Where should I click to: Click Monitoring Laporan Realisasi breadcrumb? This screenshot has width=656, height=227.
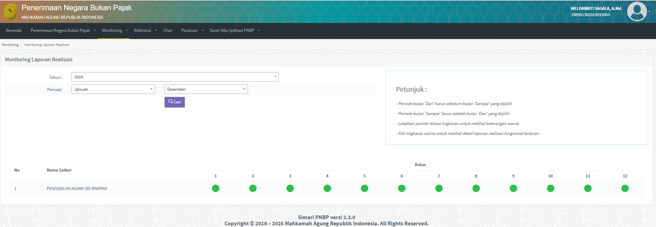[x=47, y=45]
